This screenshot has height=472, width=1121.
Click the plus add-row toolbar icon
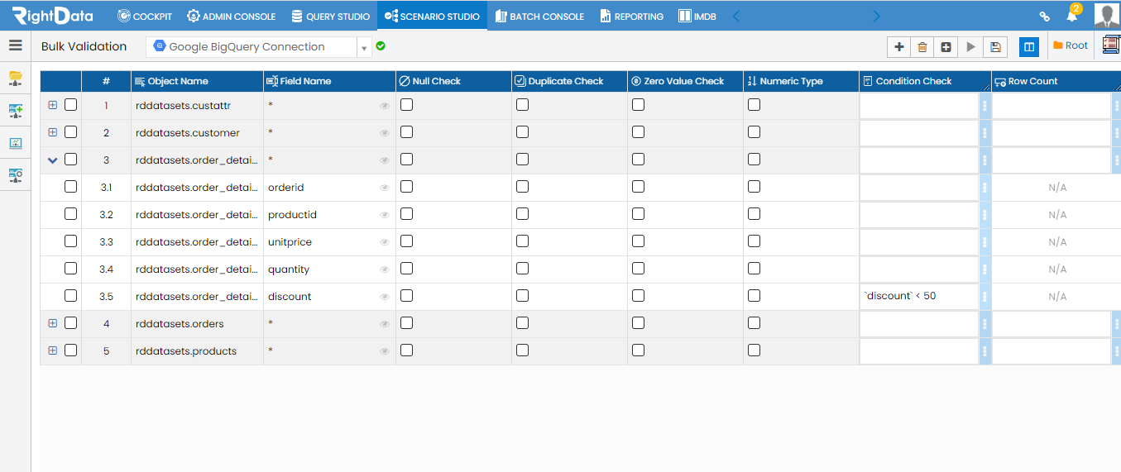click(899, 47)
